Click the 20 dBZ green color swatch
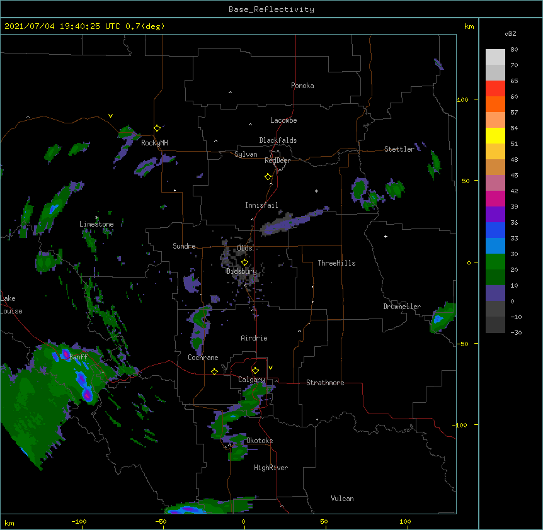543x530 pixels. click(495, 277)
